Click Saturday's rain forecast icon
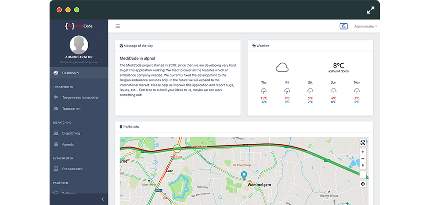 pos(310,91)
